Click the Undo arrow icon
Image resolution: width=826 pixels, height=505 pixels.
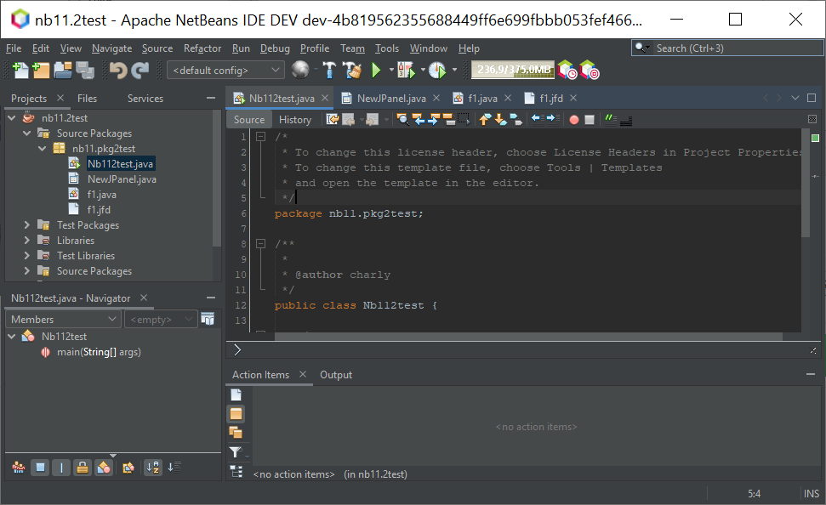pyautogui.click(x=118, y=70)
